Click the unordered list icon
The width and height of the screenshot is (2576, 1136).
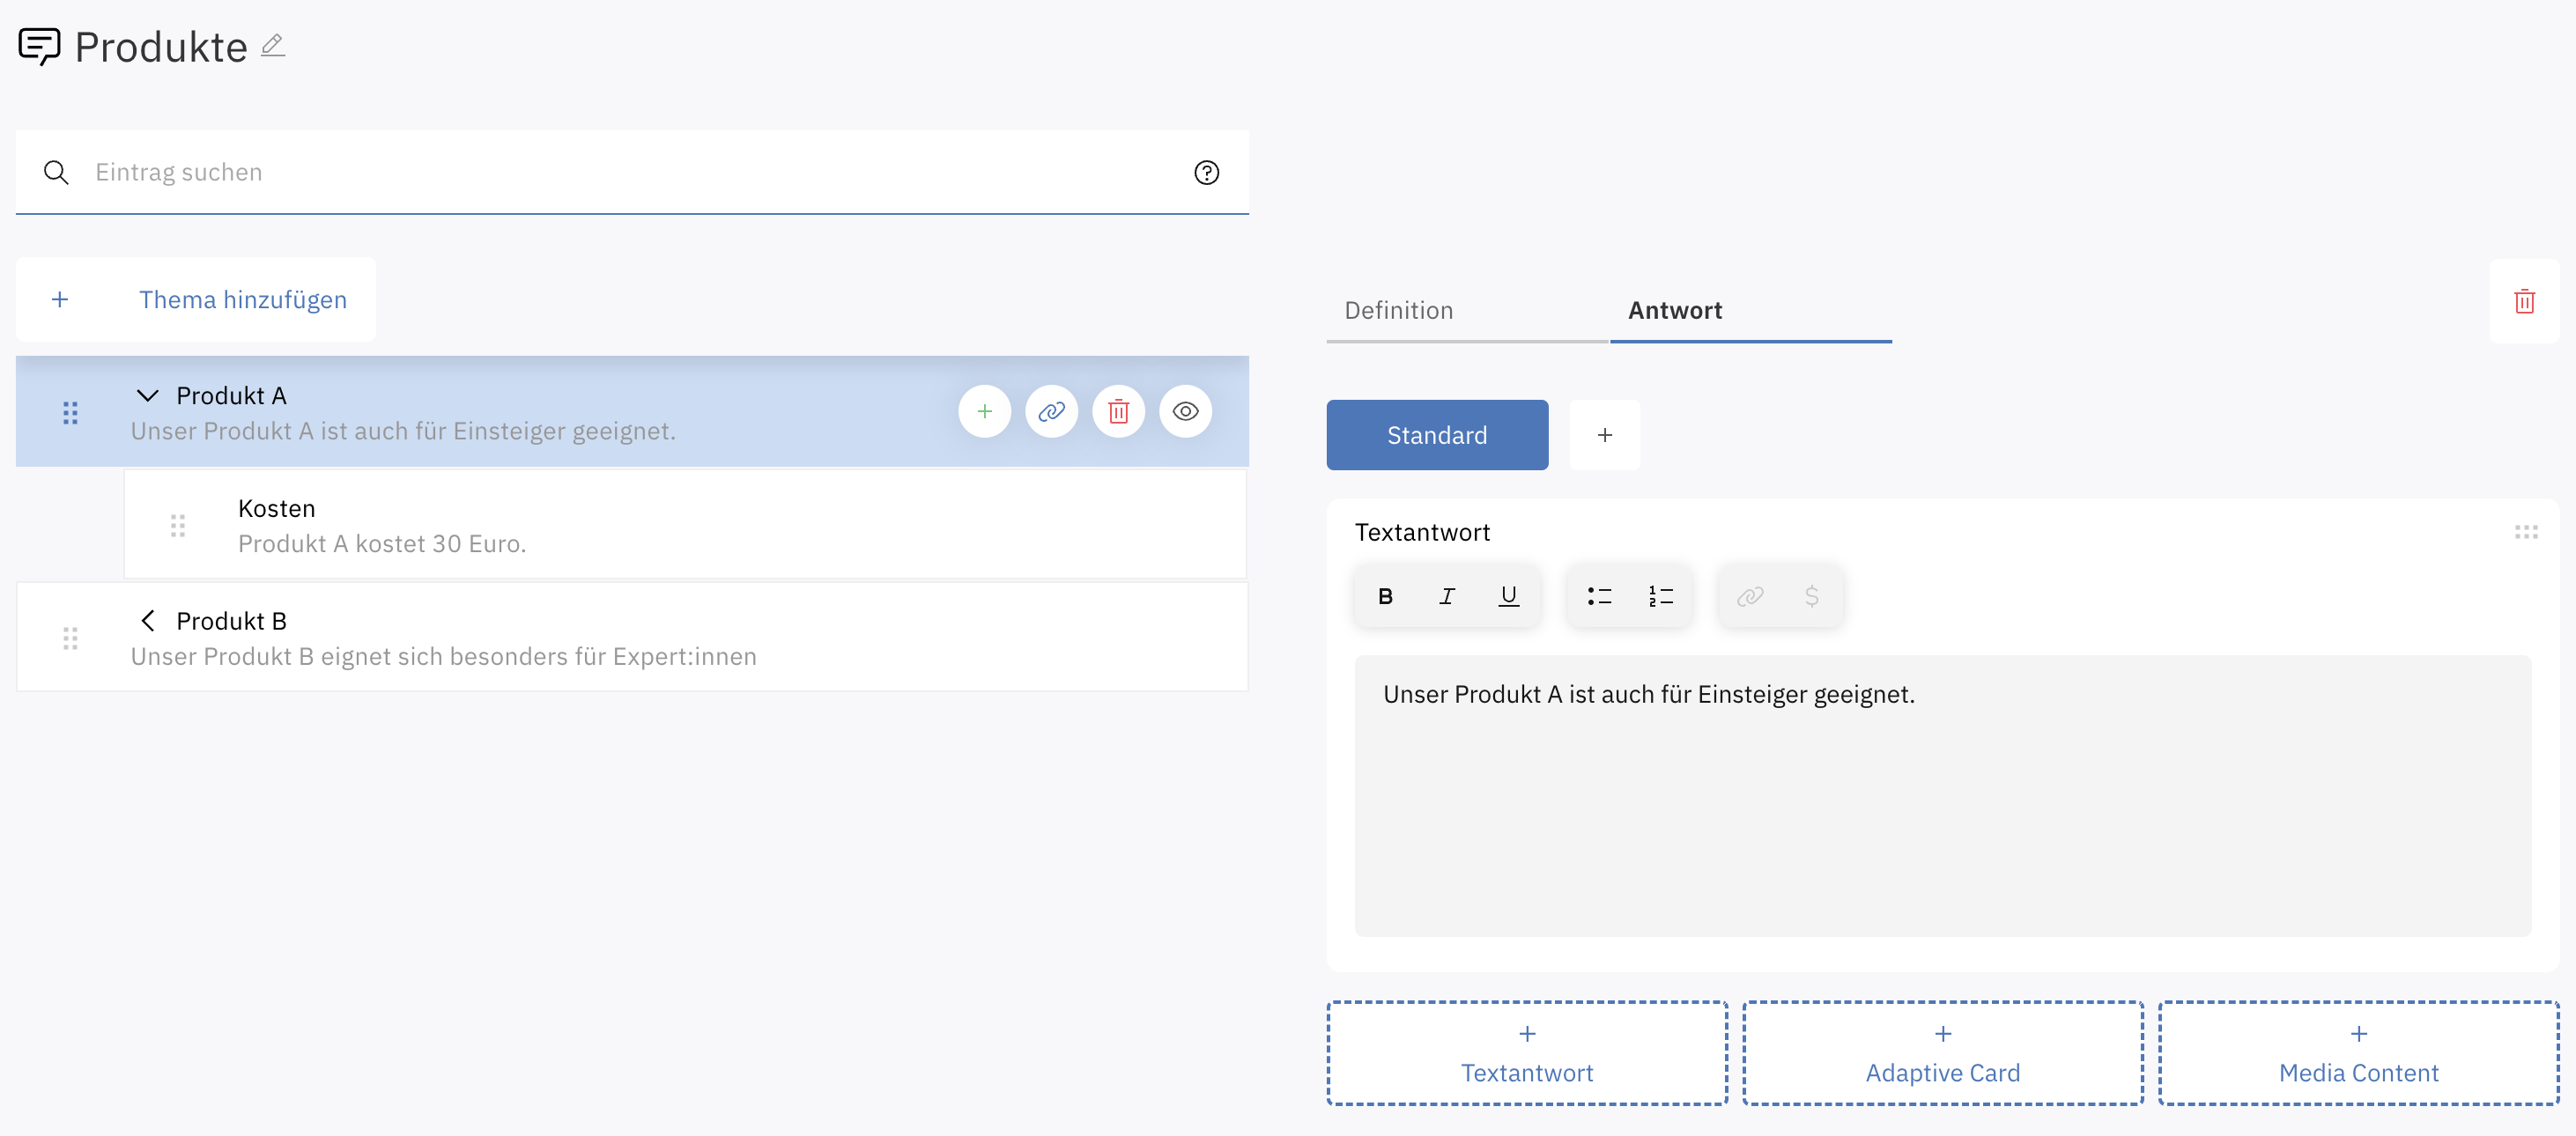pyautogui.click(x=1598, y=596)
